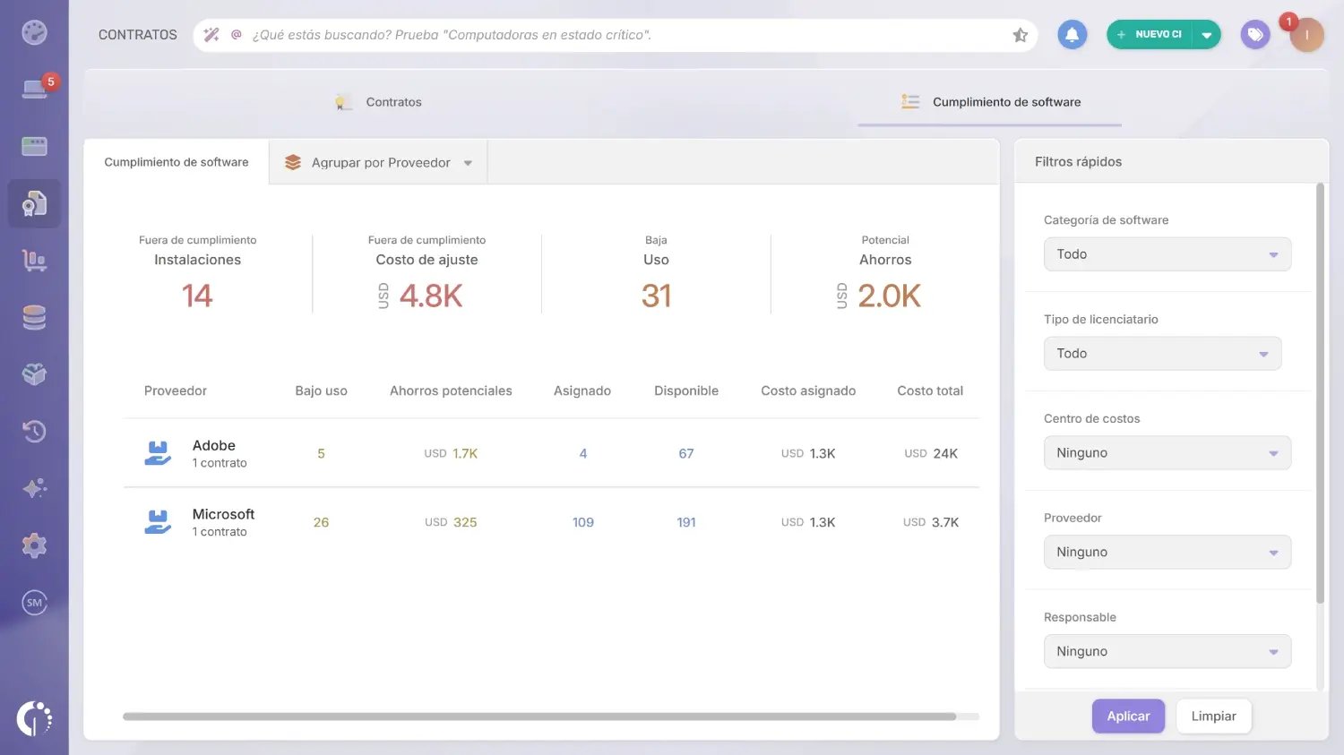1344x755 pixels.
Task: Open the shopping cart icon in sidebar
Action: click(x=34, y=261)
